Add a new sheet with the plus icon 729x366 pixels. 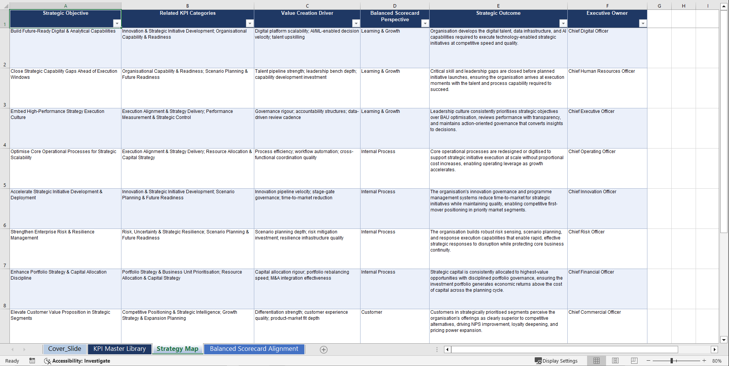click(324, 350)
